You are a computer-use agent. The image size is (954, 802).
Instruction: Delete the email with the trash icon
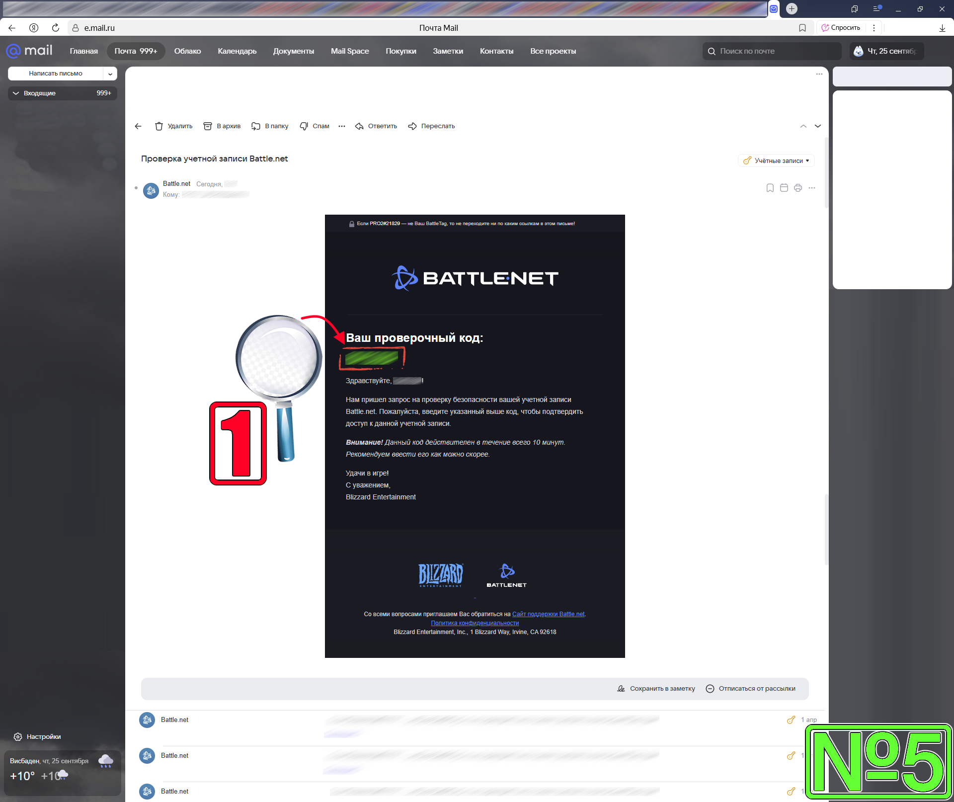coord(159,126)
